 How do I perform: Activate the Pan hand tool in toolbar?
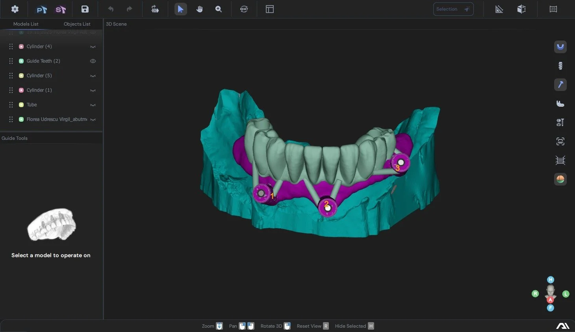click(x=200, y=9)
